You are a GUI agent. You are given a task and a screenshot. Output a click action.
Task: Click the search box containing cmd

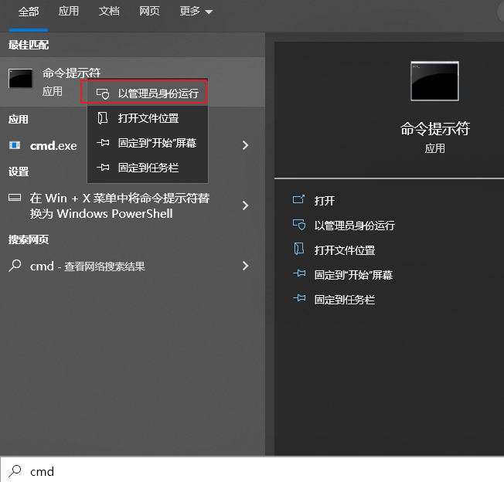click(x=252, y=470)
